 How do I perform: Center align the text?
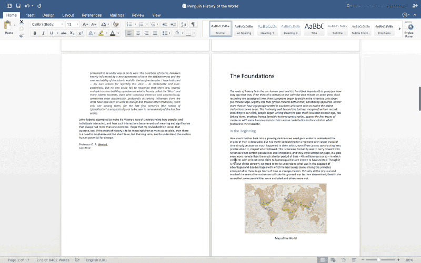click(x=138, y=33)
